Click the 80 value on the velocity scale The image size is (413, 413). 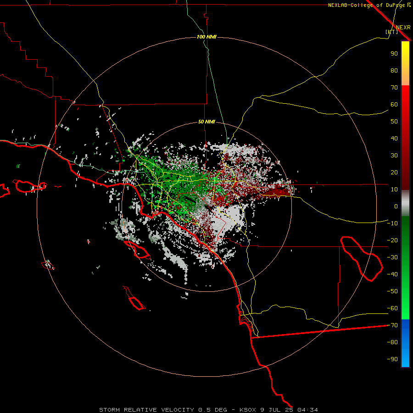(394, 70)
